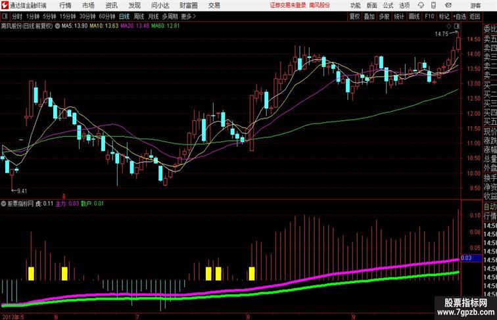The height and width of the screenshot is (320, 497).
Task: Switch to the 多周期 tab
Action: (170, 16)
